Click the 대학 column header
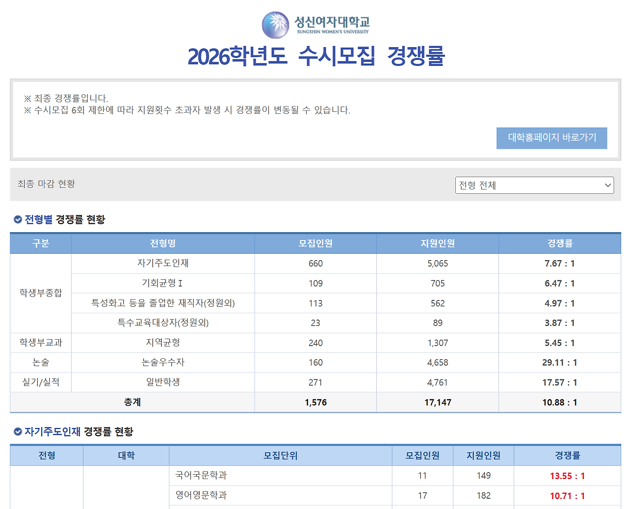Image resolution: width=628 pixels, height=509 pixels. (x=126, y=455)
